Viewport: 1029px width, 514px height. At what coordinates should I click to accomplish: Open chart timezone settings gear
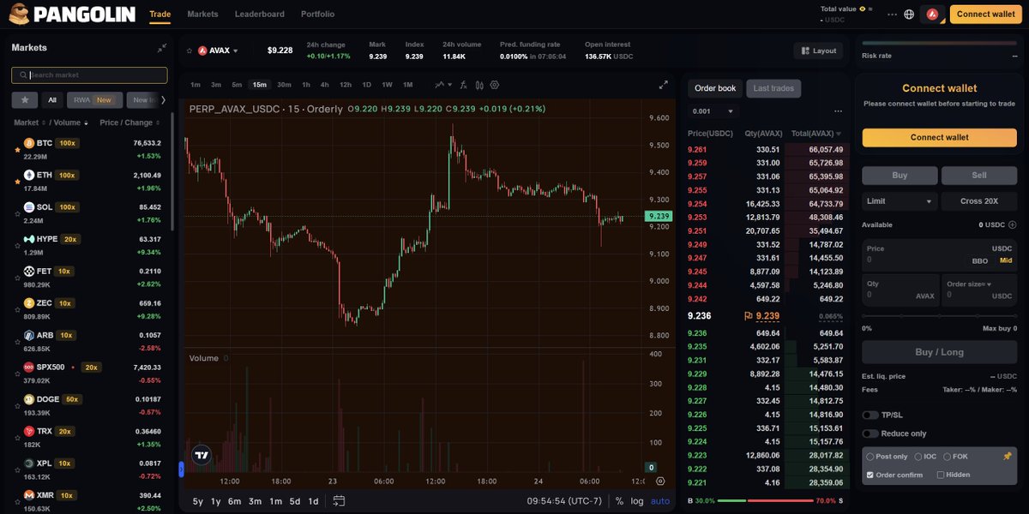point(660,481)
